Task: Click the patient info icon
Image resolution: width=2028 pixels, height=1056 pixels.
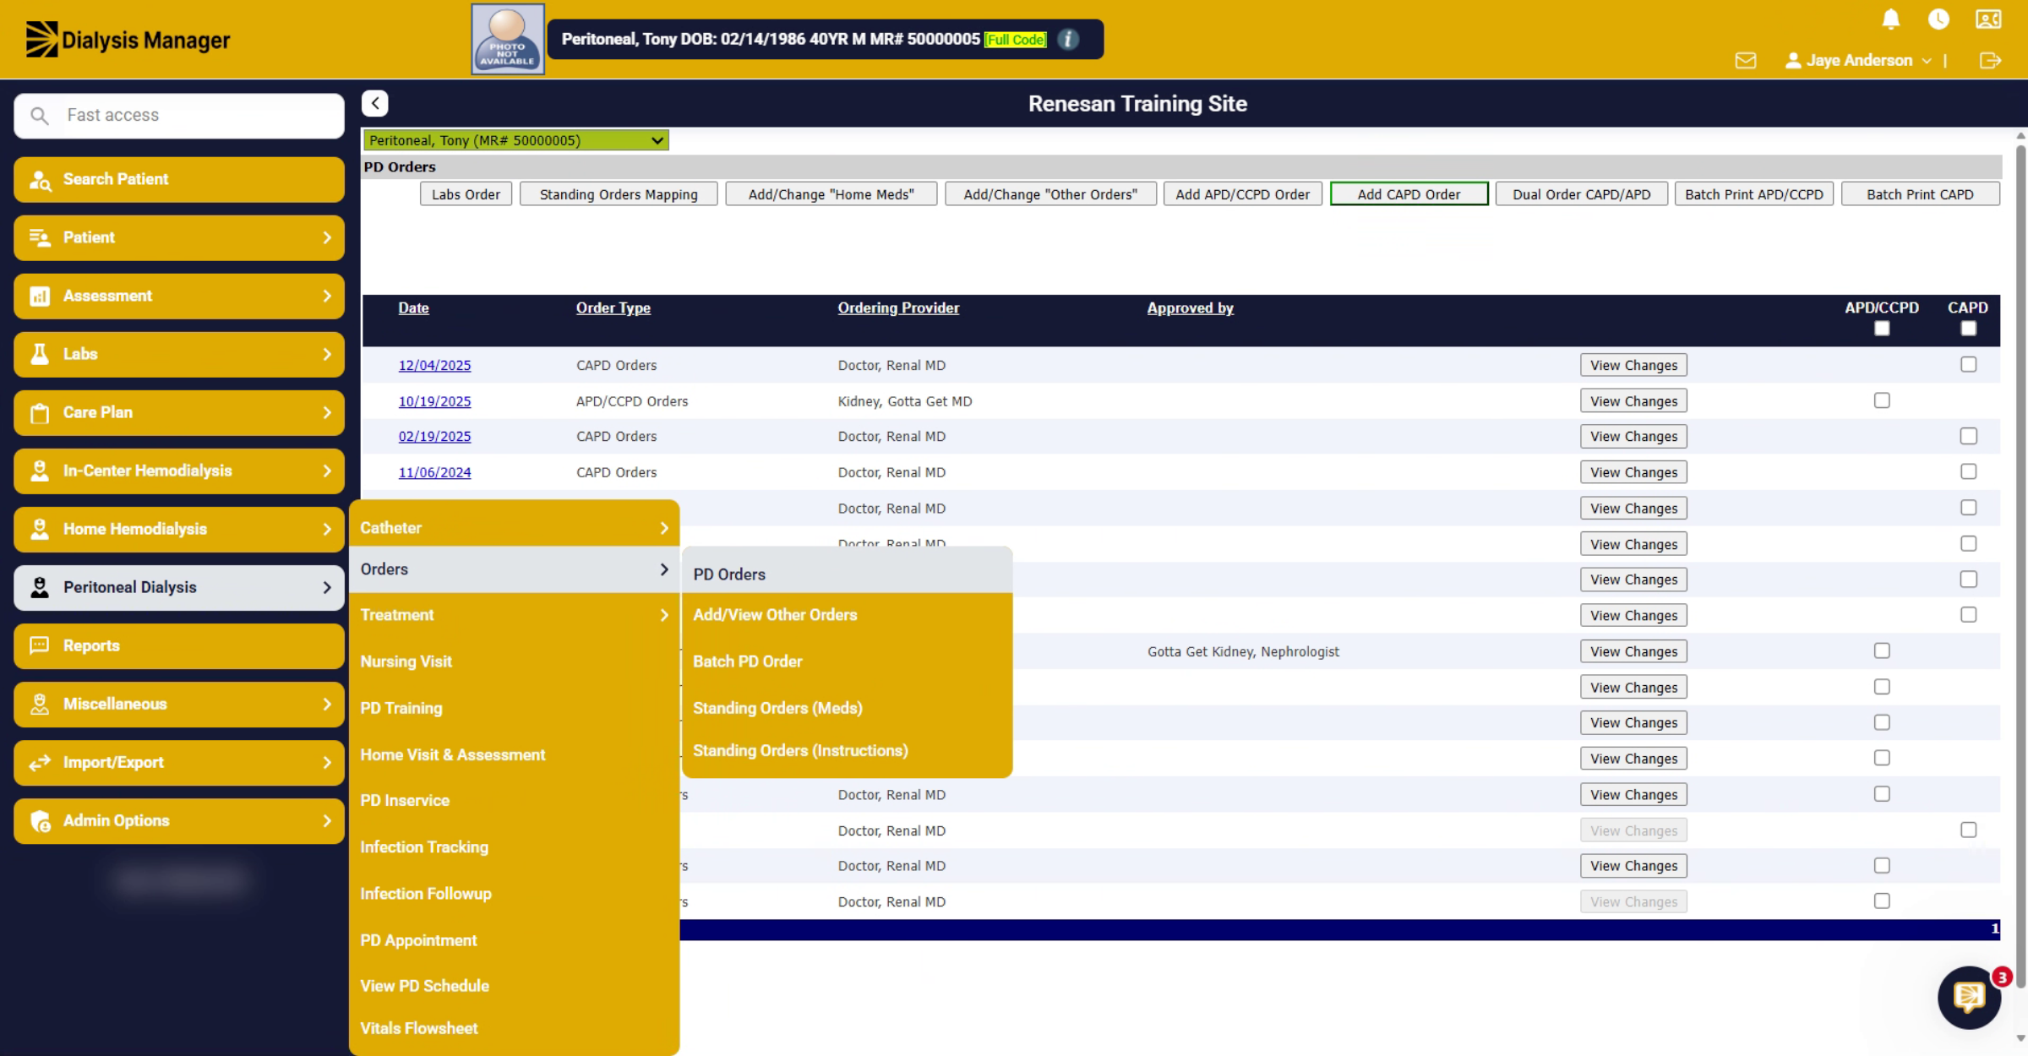Action: coord(1068,39)
